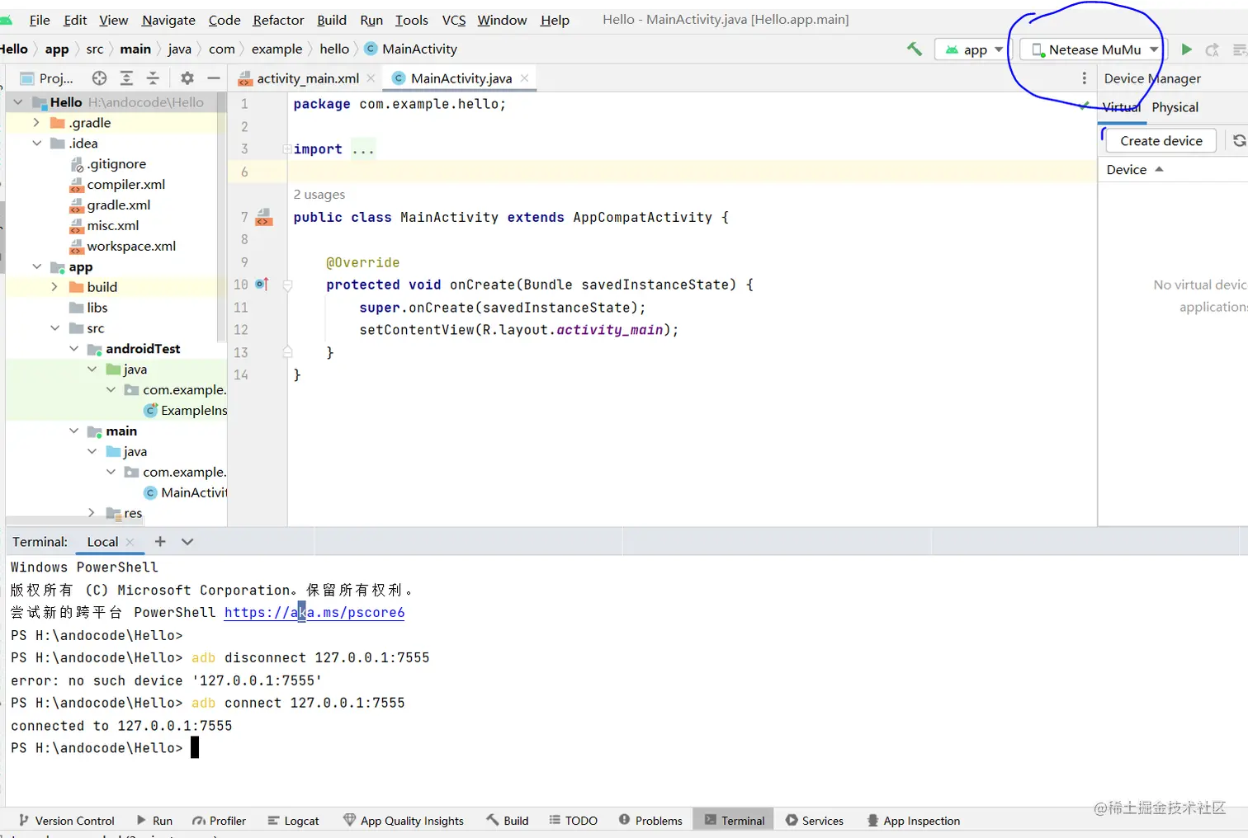Viewport: 1248px width, 838px height.
Task: Open the Build tool window
Action: [x=508, y=821]
